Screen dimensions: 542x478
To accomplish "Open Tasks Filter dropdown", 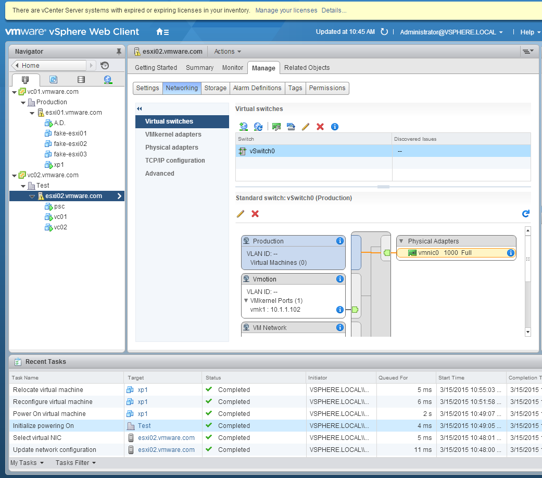I will [75, 463].
